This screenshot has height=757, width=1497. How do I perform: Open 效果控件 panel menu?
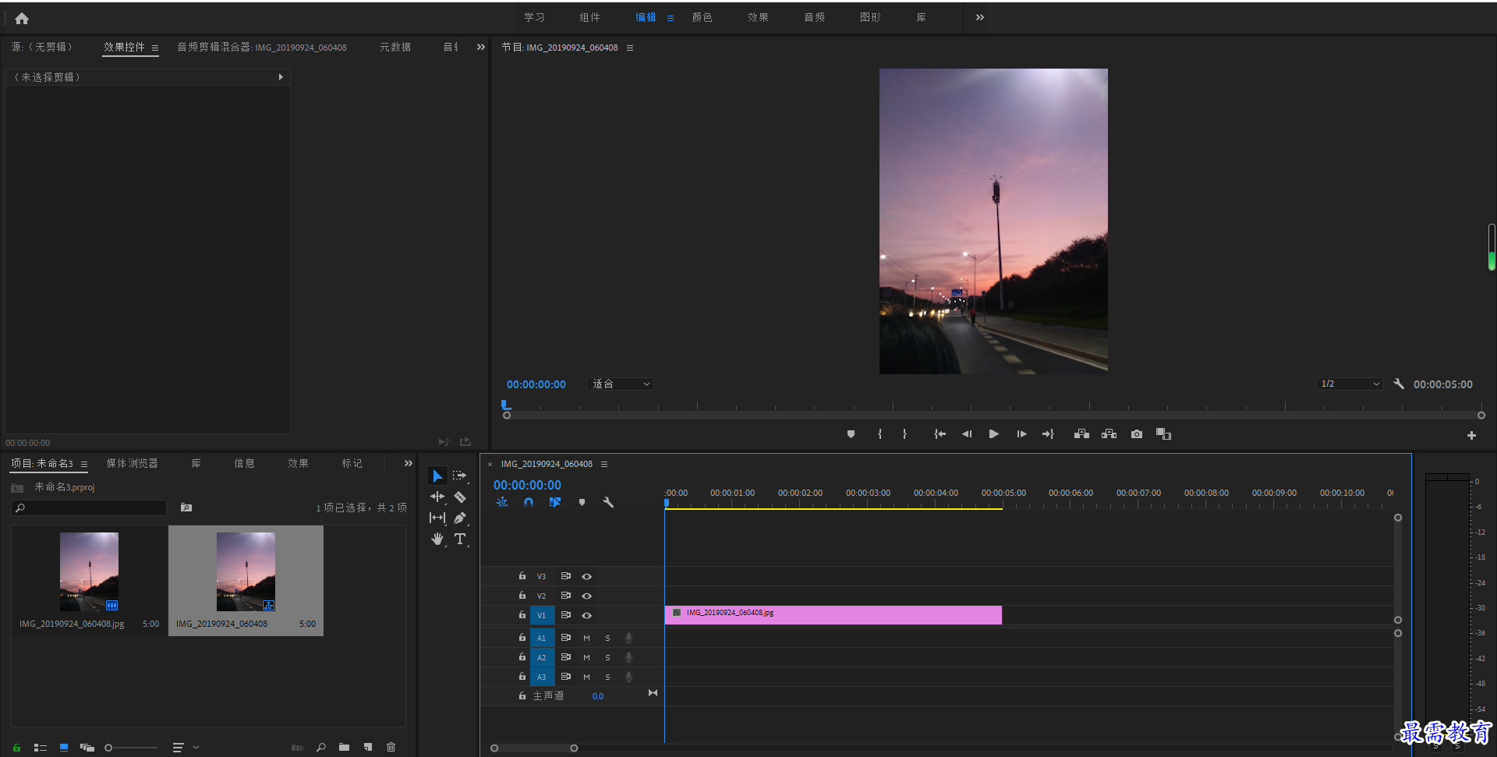coord(155,48)
